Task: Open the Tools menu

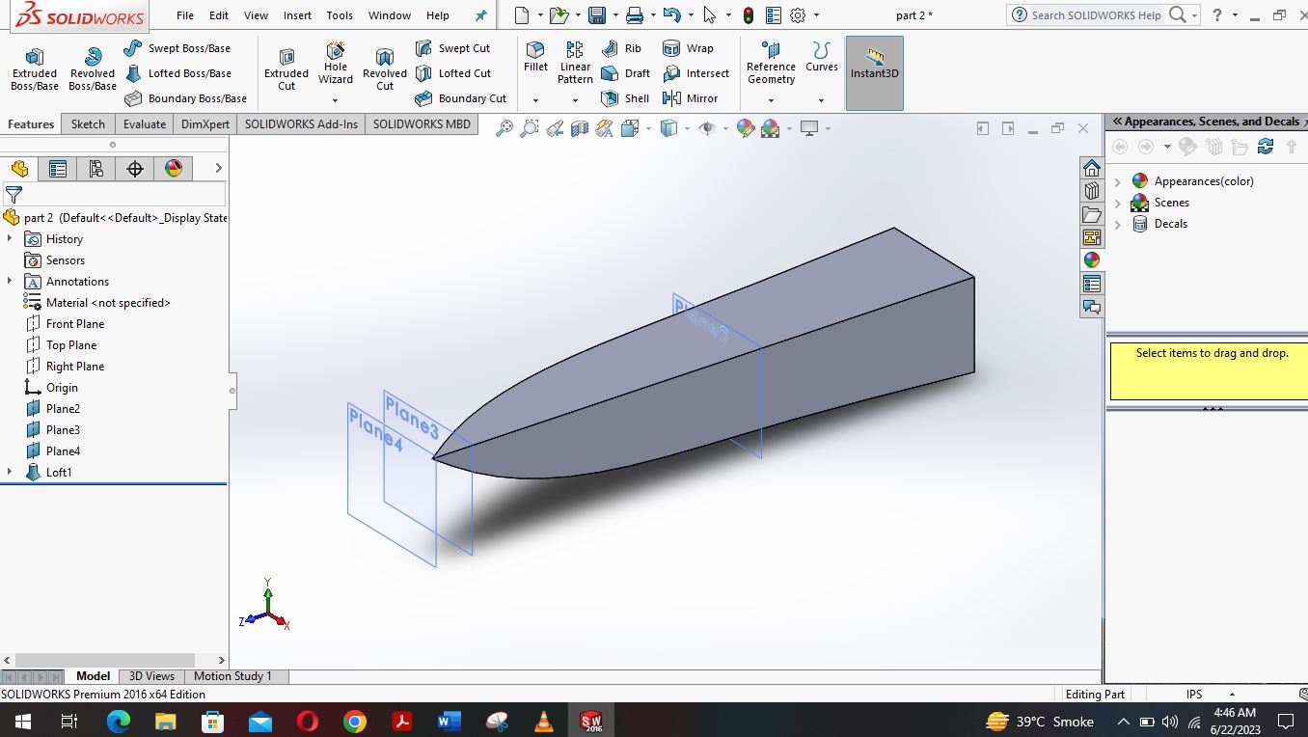Action: pos(340,15)
